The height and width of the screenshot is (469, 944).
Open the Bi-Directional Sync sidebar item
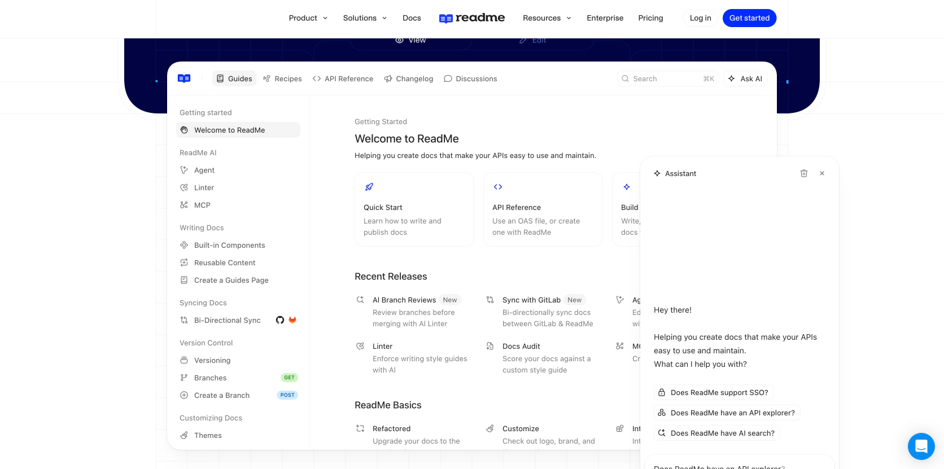[238, 320]
